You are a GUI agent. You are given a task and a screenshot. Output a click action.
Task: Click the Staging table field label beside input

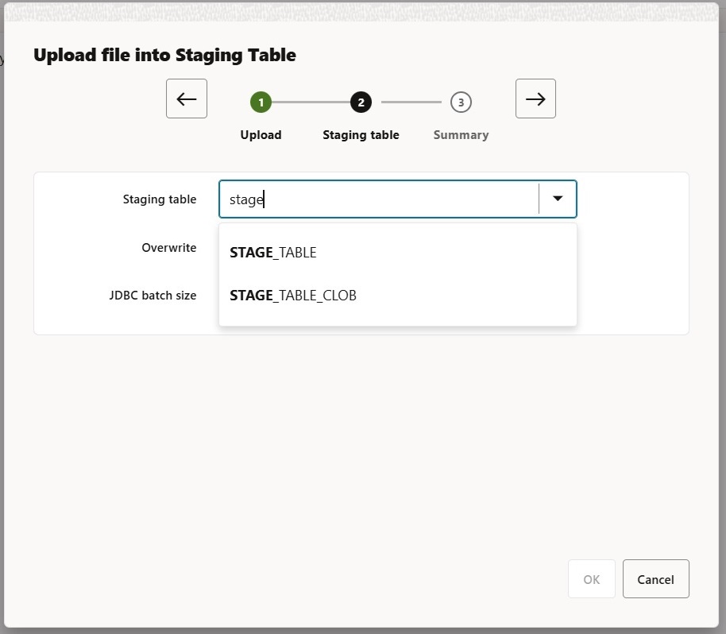point(159,199)
